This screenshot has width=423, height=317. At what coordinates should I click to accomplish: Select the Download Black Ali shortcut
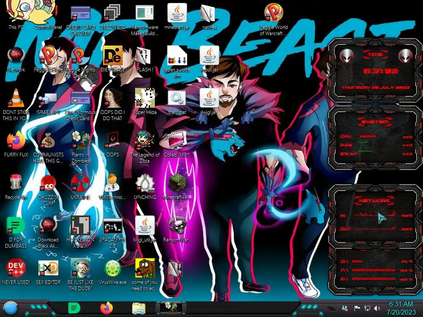pyautogui.click(x=48, y=232)
